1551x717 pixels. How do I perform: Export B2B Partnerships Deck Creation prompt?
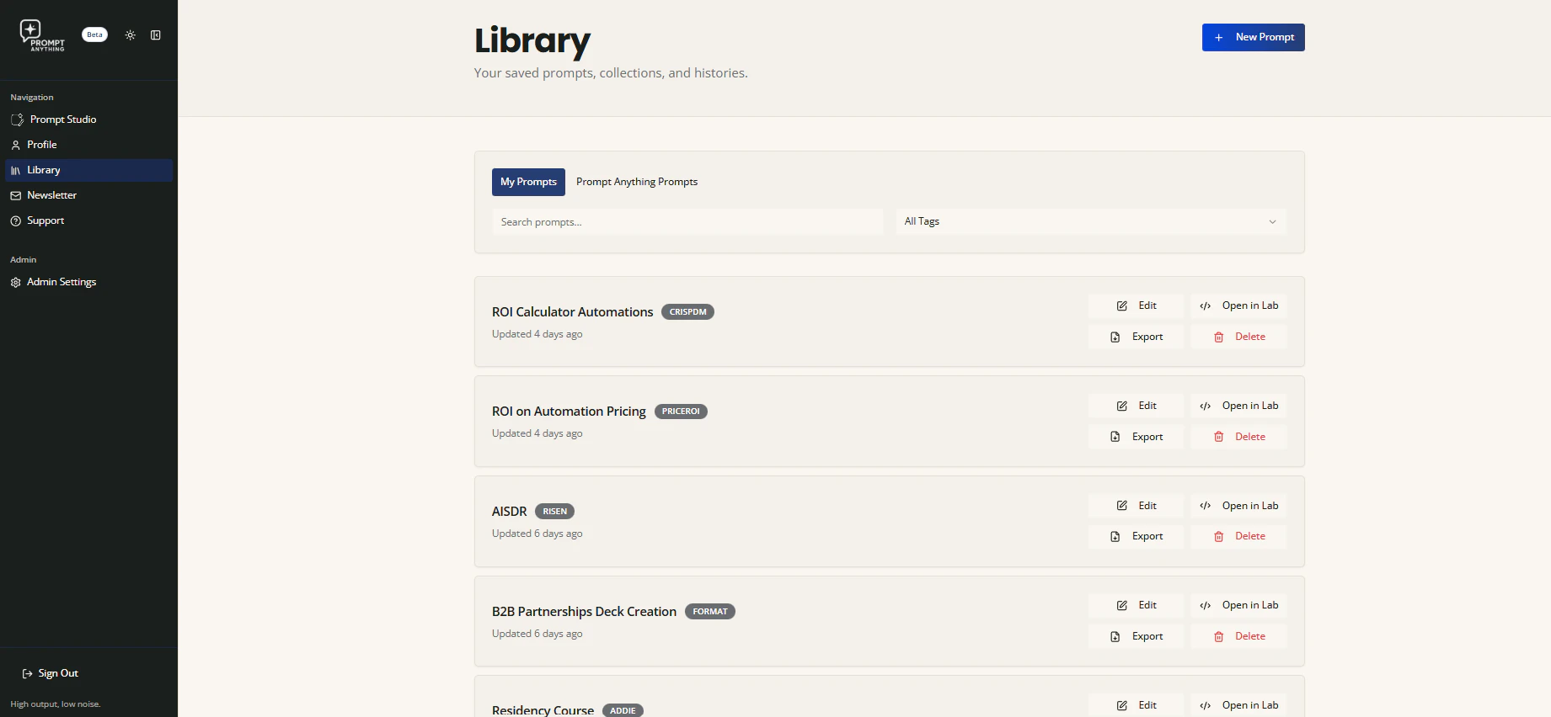click(1136, 636)
